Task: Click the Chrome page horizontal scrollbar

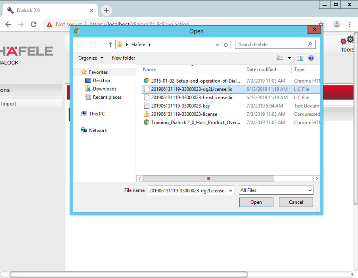Action: tap(129, 274)
